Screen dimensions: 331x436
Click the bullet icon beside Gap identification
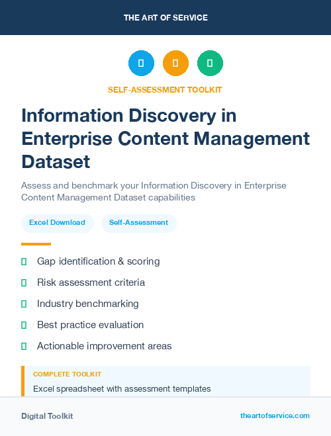[24, 261]
